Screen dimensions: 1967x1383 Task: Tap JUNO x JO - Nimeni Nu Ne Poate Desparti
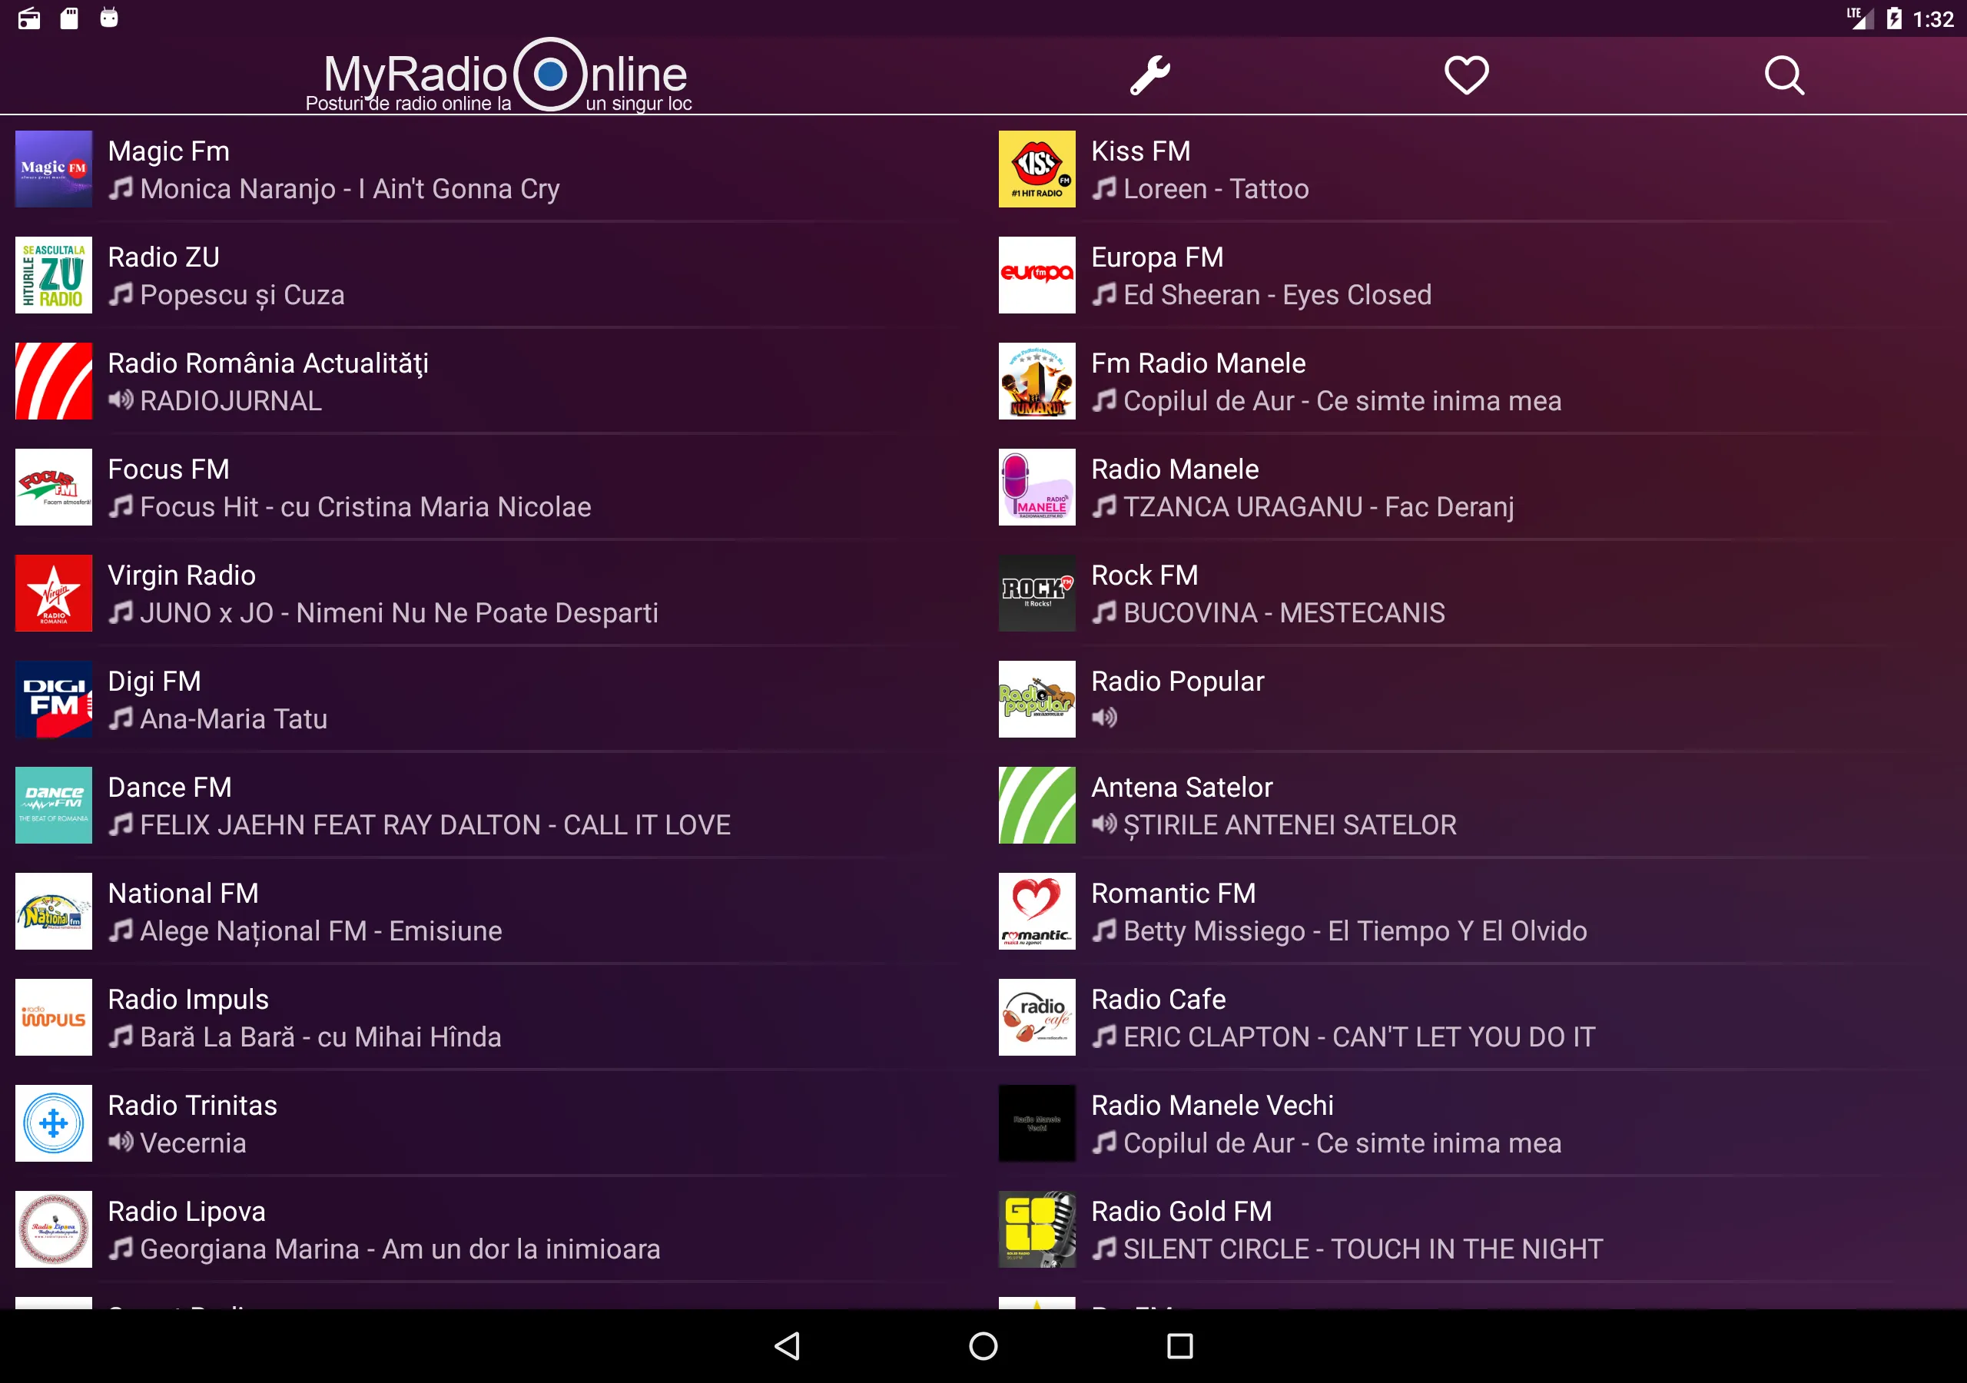pos(400,614)
